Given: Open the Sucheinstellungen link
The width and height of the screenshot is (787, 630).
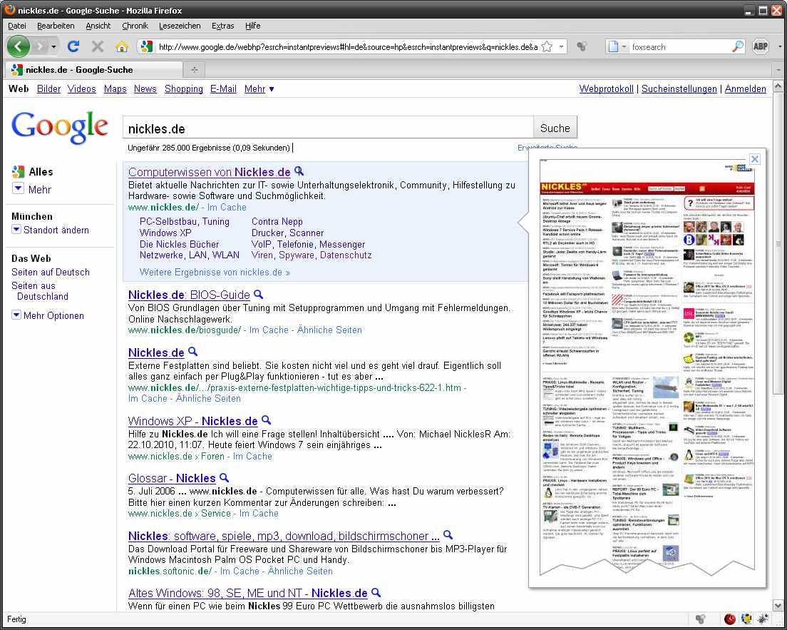Looking at the screenshot, I should pos(679,89).
